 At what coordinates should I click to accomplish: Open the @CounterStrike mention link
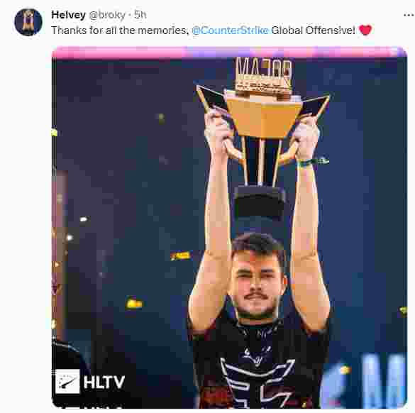tap(230, 31)
